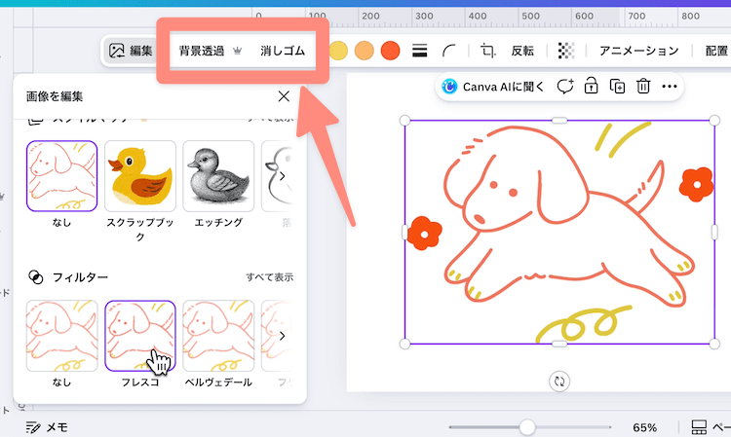This screenshot has height=437, width=731.
Task: Open 配置 position option
Action: click(717, 51)
